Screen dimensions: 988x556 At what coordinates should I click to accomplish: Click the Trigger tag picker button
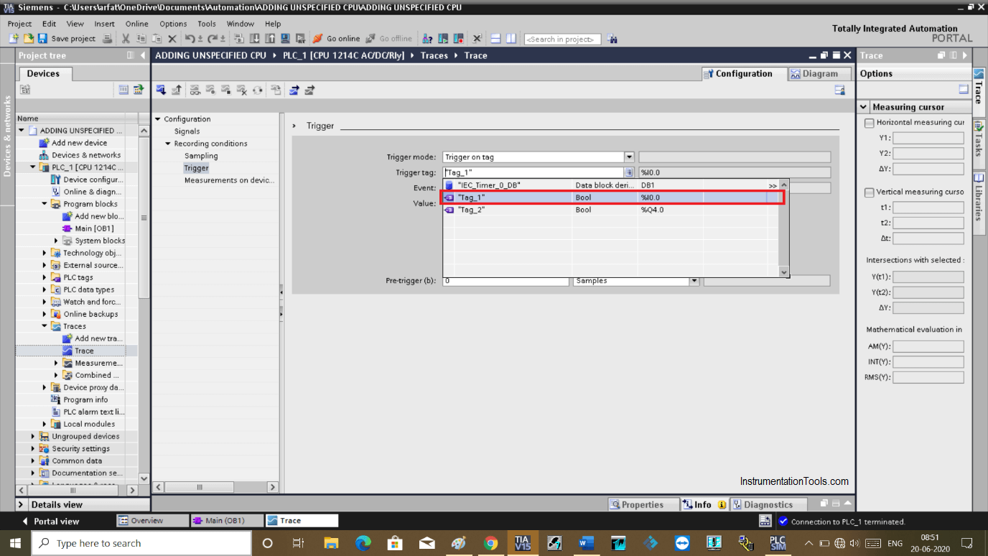coord(629,172)
